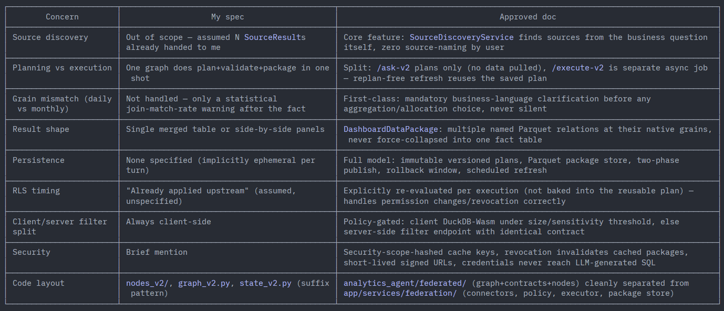Select the 'Planning vs execution' concern cell
Image resolution: width=724 pixels, height=311 pixels.
(x=62, y=73)
